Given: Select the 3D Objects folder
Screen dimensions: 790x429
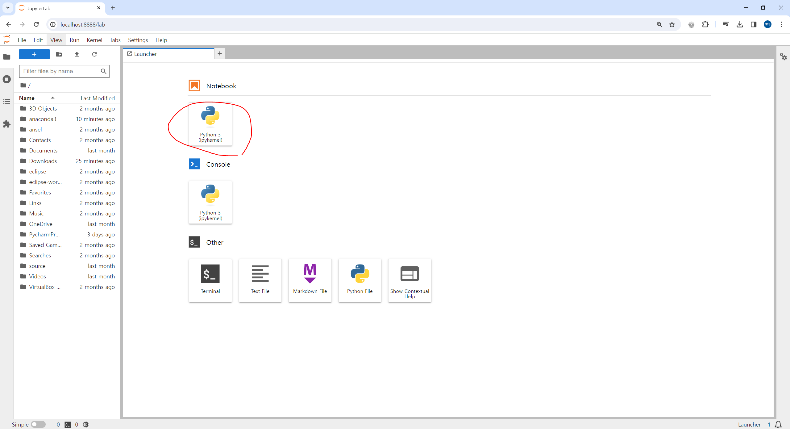Looking at the screenshot, I should click(x=67, y=109).
